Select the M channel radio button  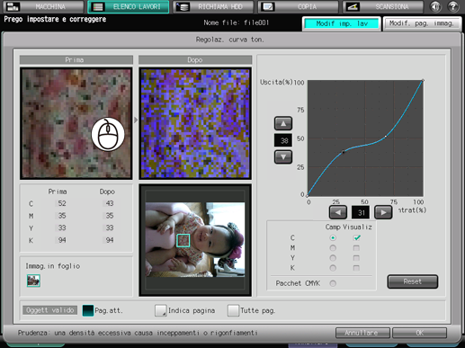333,248
